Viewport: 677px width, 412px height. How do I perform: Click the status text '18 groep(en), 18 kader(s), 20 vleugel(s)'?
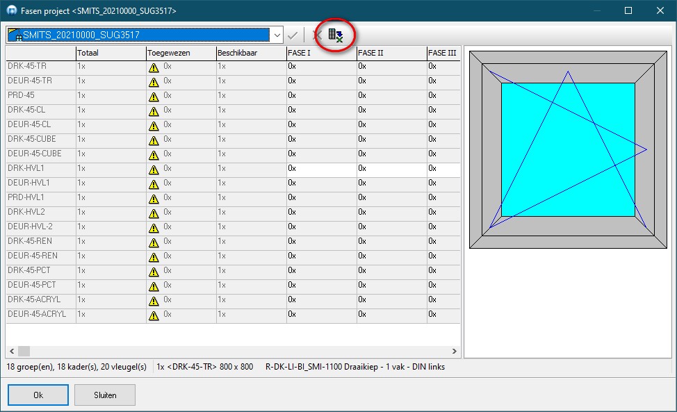point(76,367)
